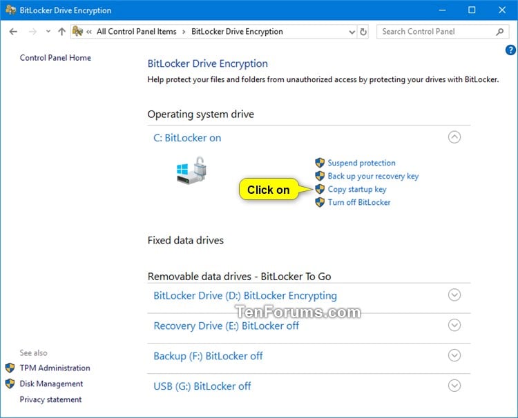Expand the Backup (F:) chevron

pos(454,355)
